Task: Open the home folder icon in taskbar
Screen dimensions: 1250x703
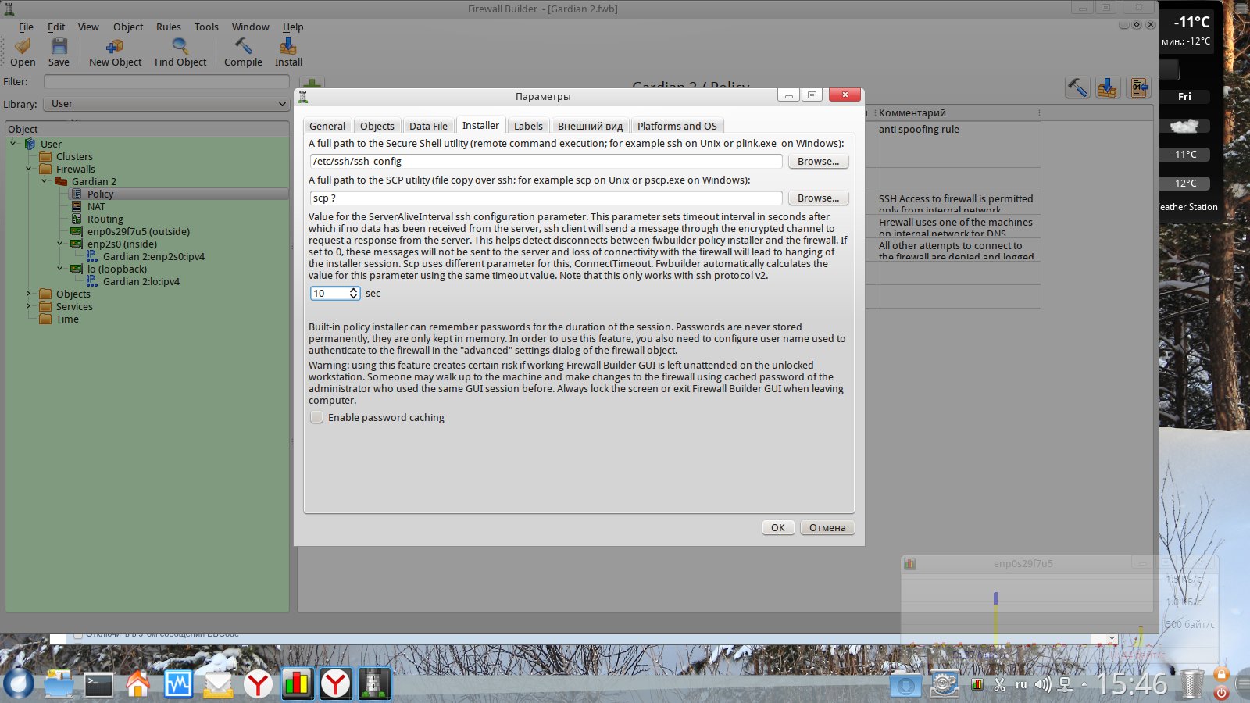Action: pyautogui.click(x=138, y=684)
